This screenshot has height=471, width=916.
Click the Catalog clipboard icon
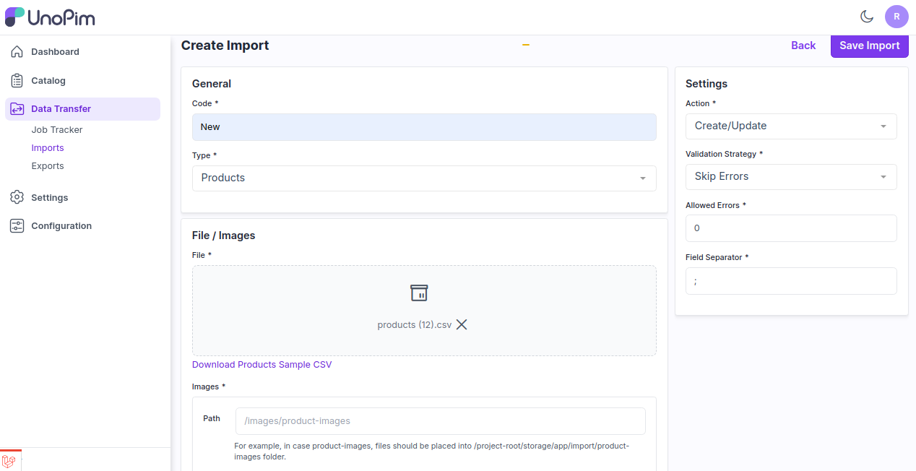17,81
